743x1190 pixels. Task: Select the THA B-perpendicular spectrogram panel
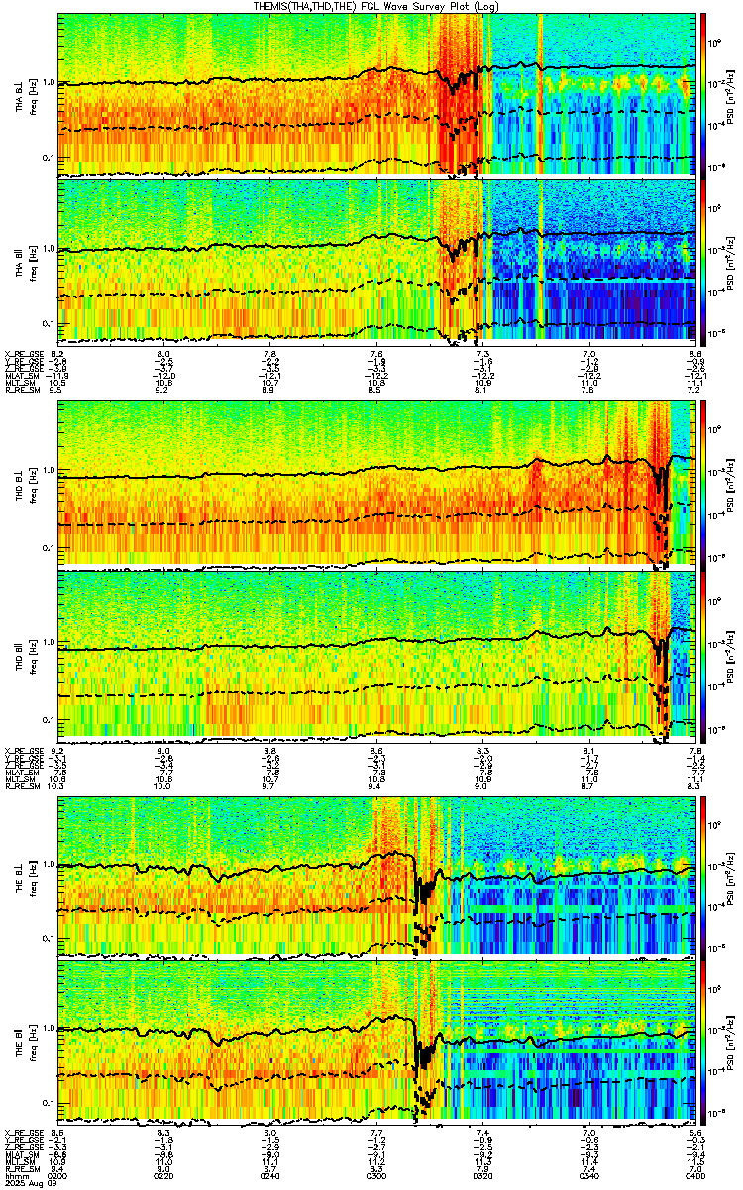[x=377, y=94]
